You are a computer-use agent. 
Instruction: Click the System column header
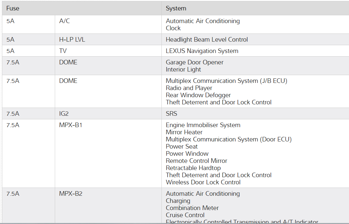pyautogui.click(x=176, y=8)
